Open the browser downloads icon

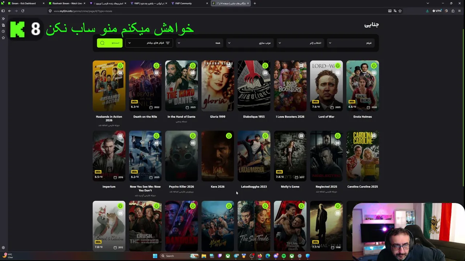click(x=428, y=11)
